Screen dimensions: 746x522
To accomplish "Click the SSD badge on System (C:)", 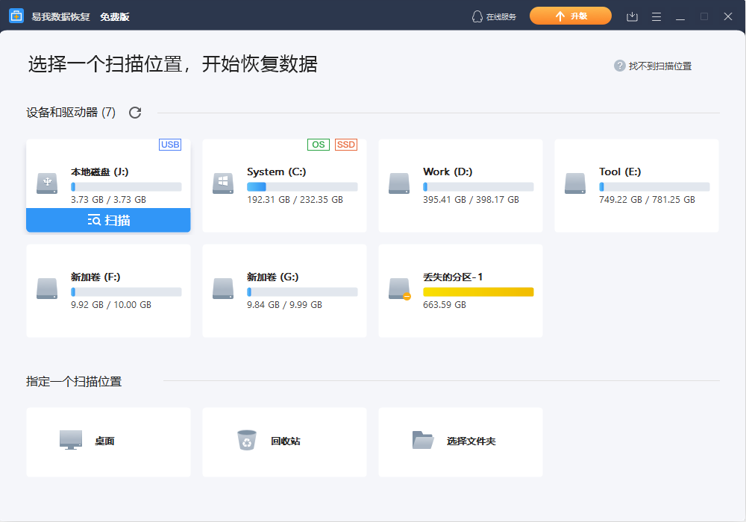I will tap(345, 145).
